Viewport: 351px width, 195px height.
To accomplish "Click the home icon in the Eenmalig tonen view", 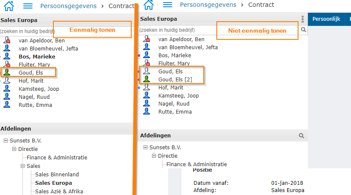I will tap(8, 6).
